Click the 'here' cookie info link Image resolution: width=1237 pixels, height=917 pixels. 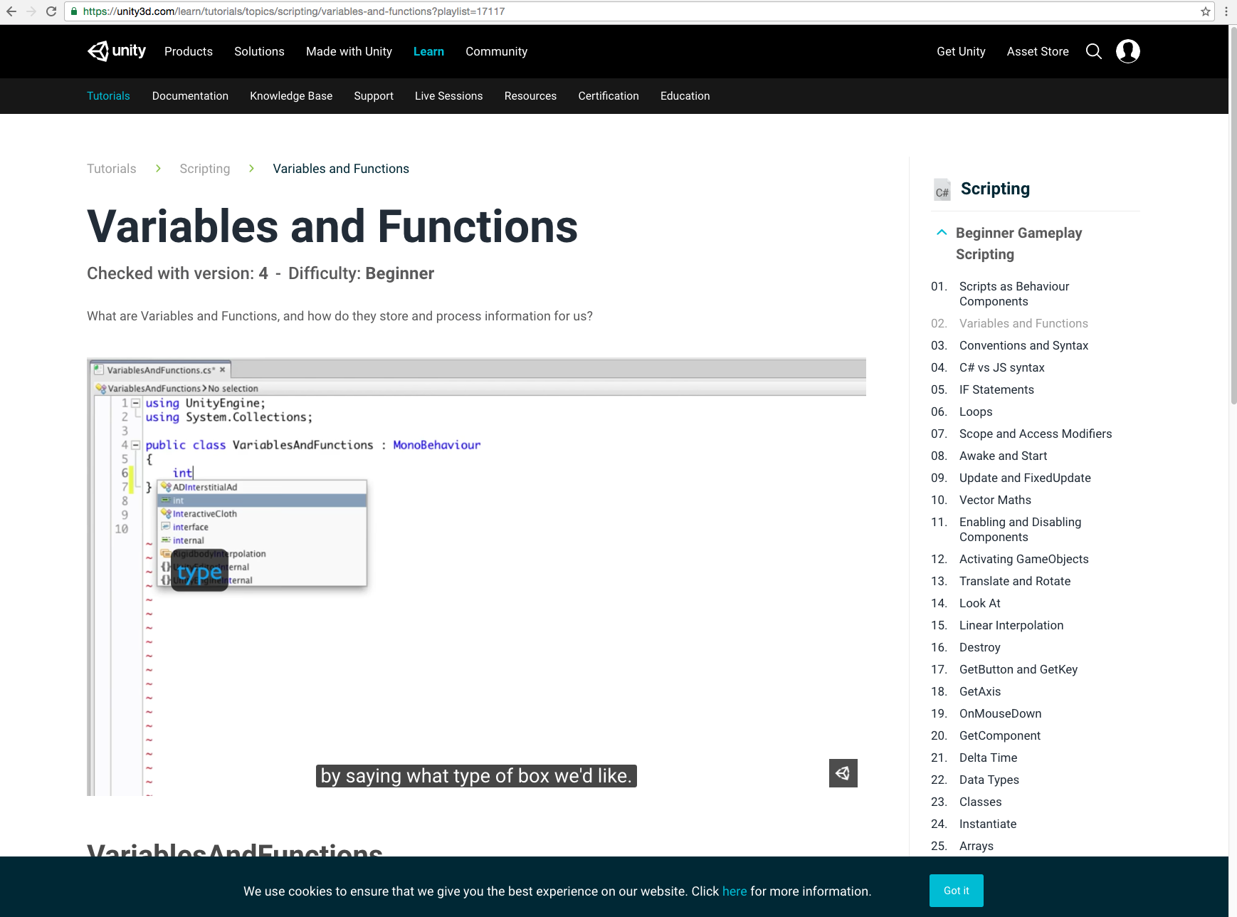(x=735, y=891)
